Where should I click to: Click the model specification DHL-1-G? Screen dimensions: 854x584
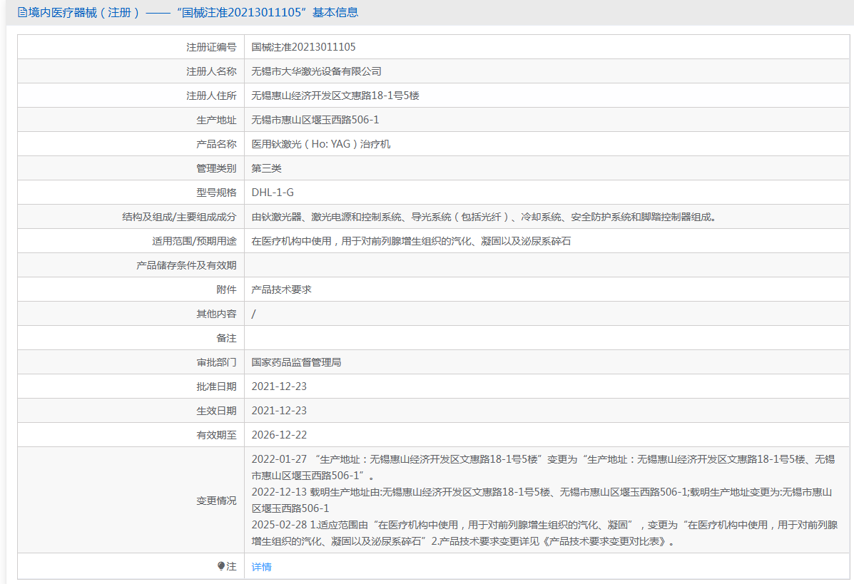point(273,193)
